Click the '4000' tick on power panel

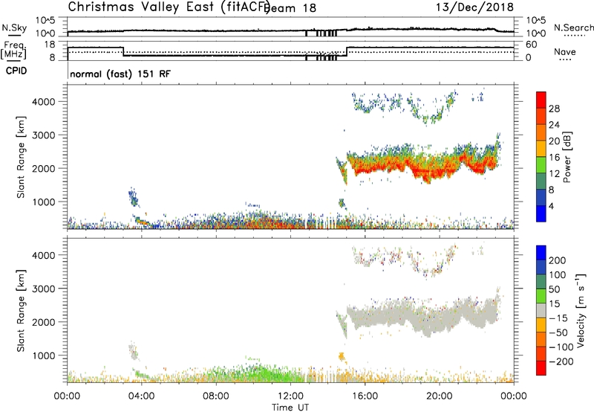coord(44,102)
